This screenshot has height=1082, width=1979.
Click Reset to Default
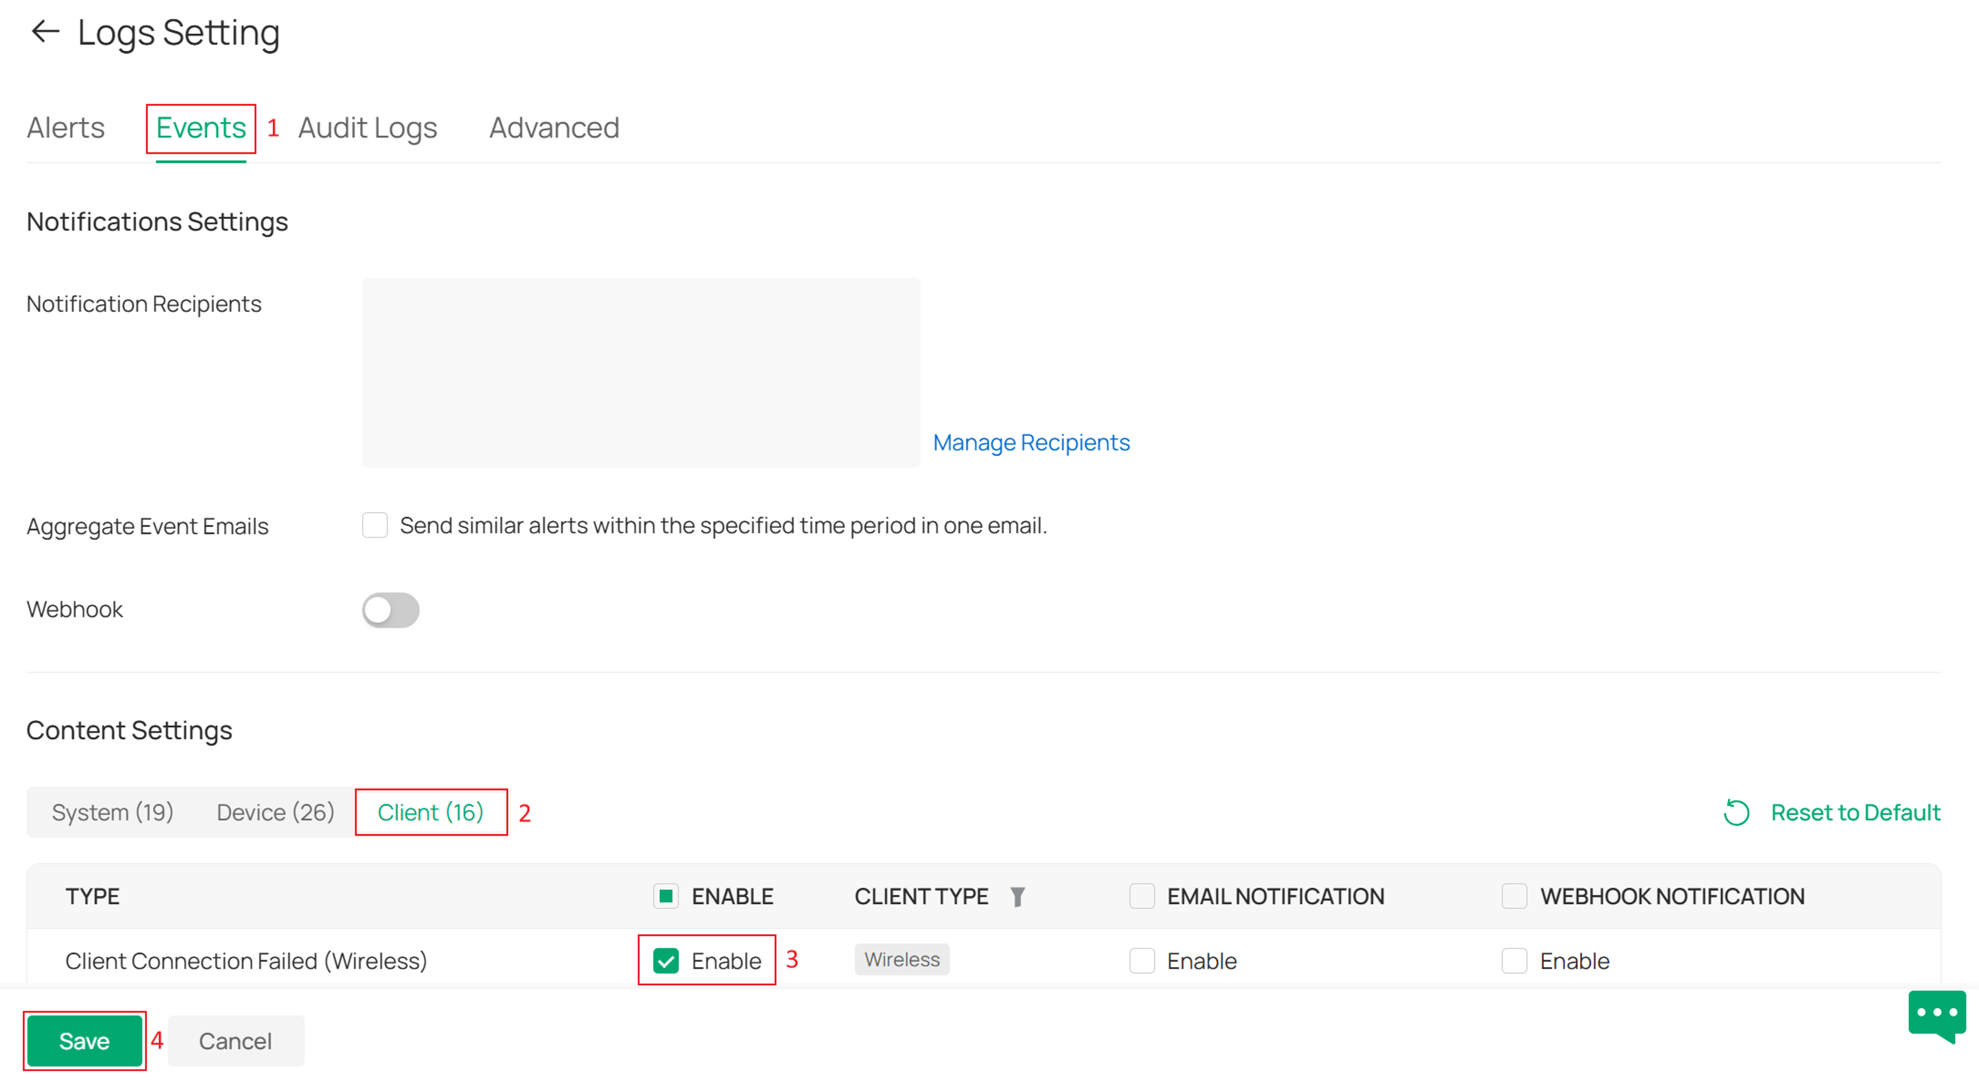point(1855,812)
